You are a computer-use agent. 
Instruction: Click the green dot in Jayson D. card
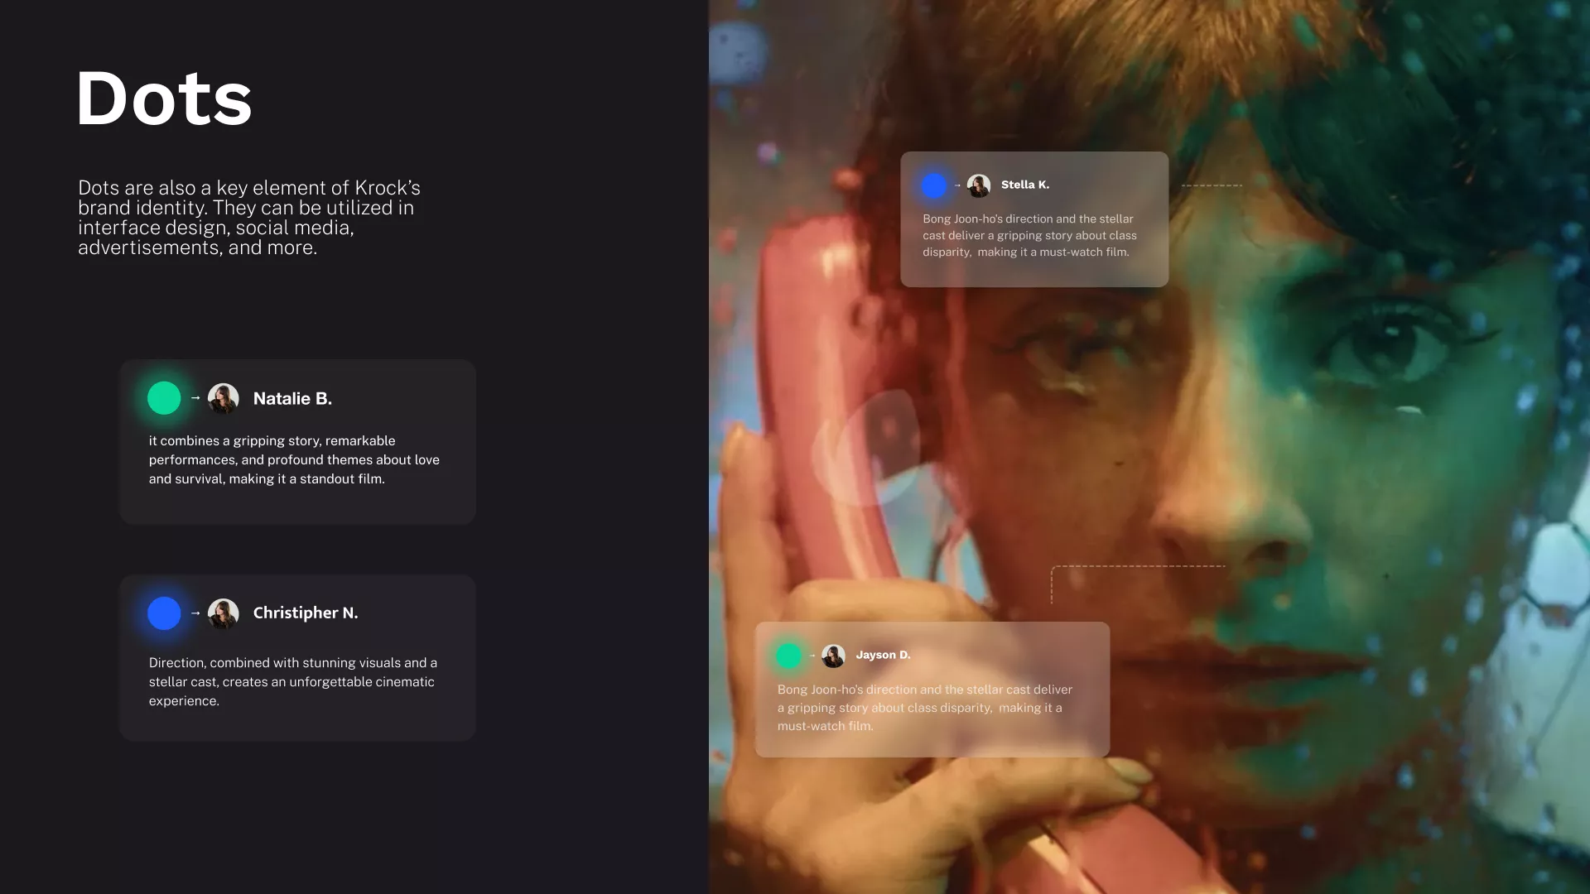point(788,656)
